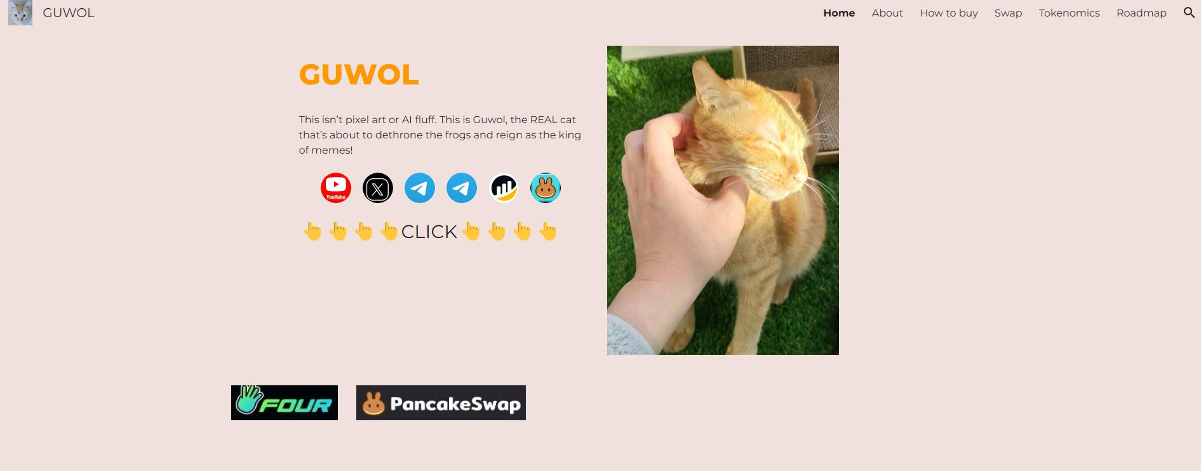
Task: Select the Tokenomics menu item
Action: (1069, 13)
